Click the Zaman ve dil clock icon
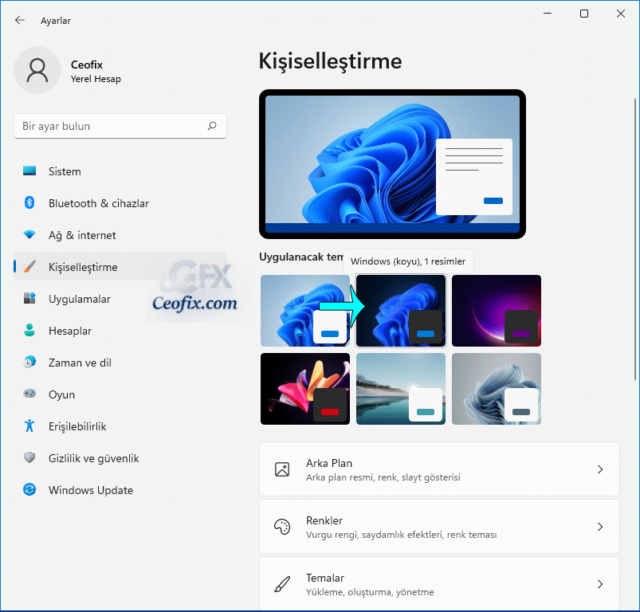640x612 pixels. [x=29, y=362]
